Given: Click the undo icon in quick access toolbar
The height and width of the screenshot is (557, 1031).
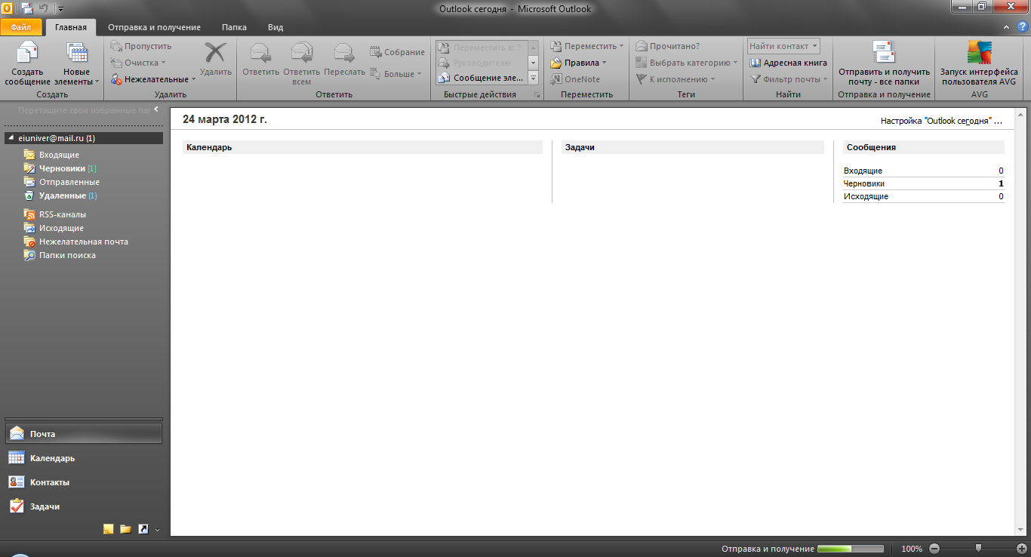Looking at the screenshot, I should (x=44, y=8).
